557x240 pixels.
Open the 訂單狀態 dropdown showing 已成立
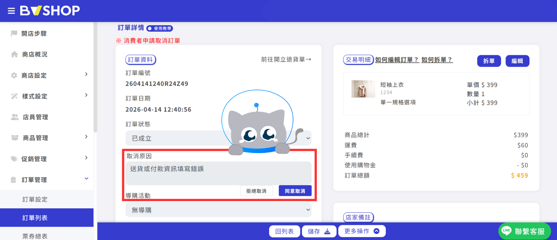tap(218, 138)
